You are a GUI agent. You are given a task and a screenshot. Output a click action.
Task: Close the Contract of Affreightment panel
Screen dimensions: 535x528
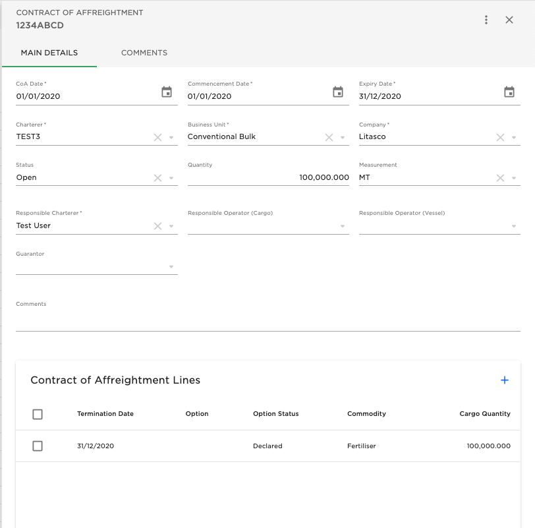tap(509, 20)
